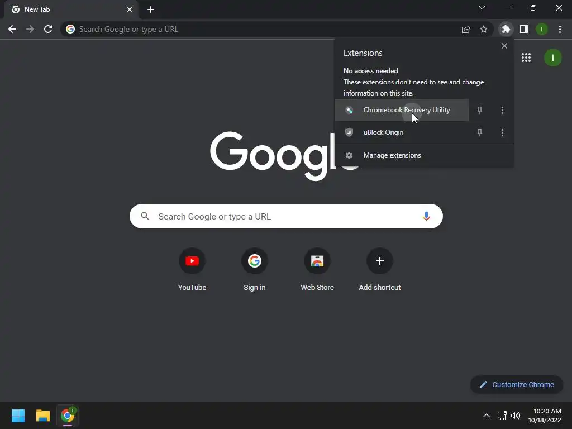Bookmark this tab with the star
The width and height of the screenshot is (572, 429).
pyautogui.click(x=484, y=29)
